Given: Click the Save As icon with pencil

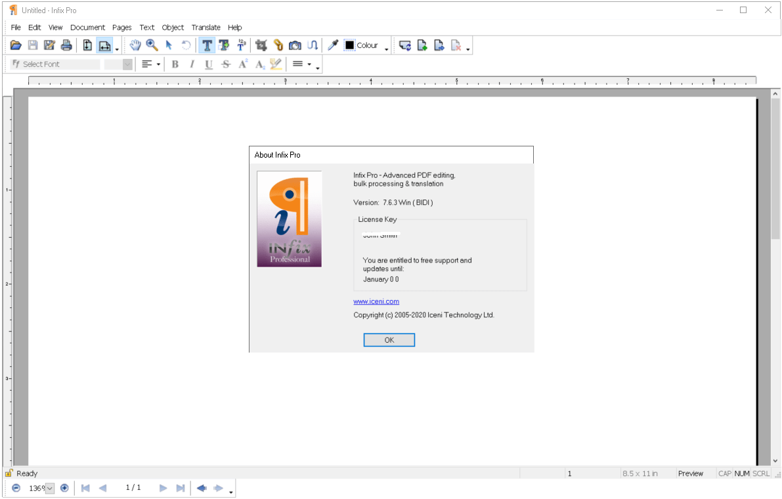Looking at the screenshot, I should coord(49,45).
